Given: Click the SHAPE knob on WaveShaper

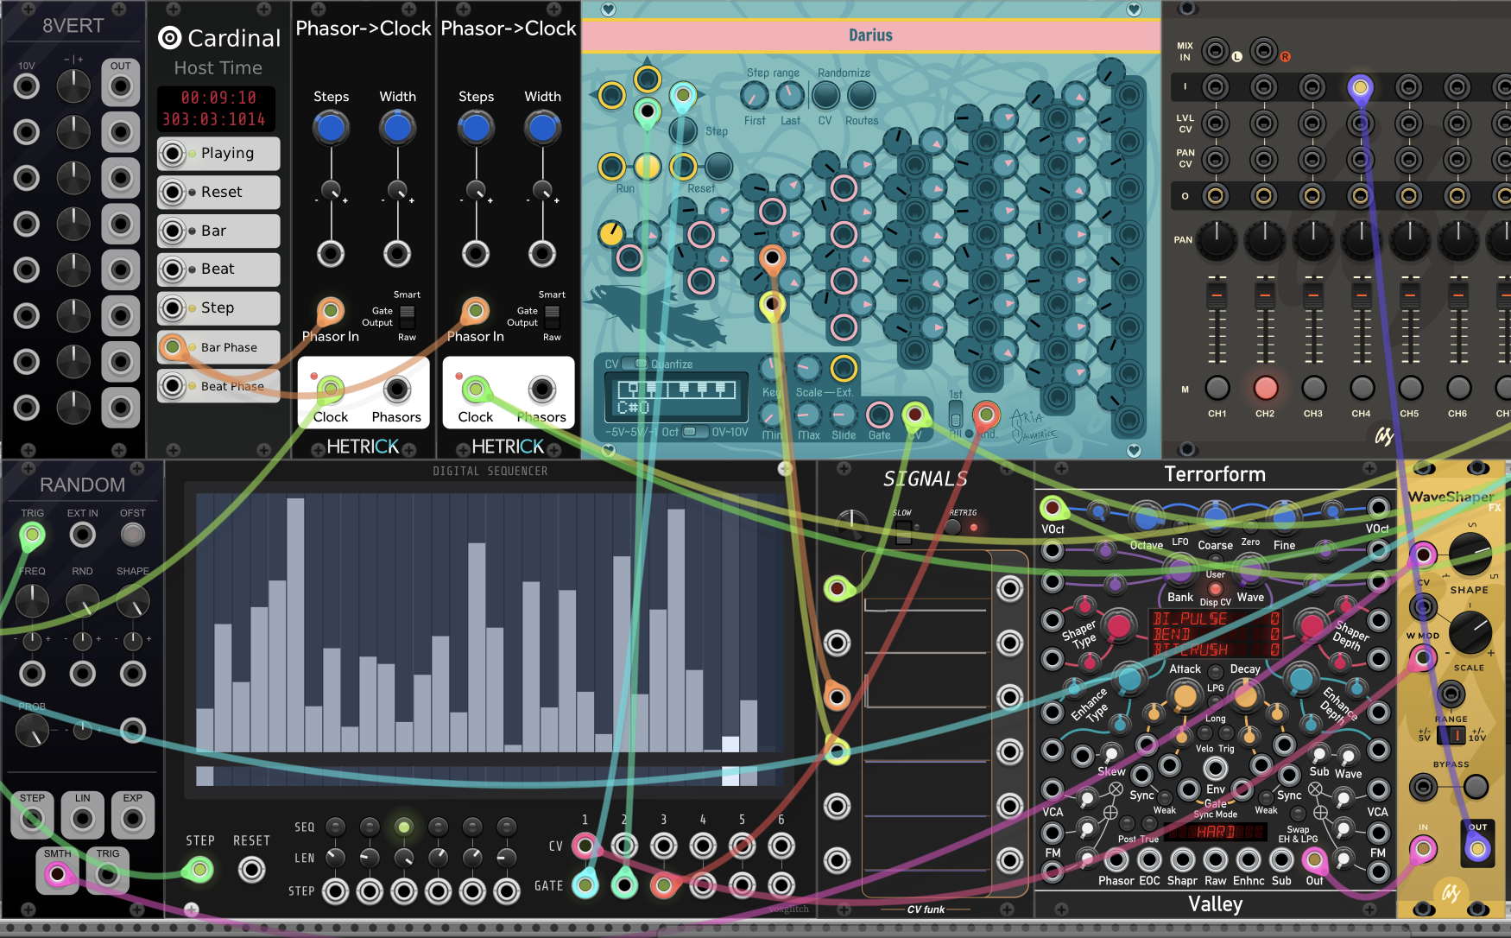Looking at the screenshot, I should 1470,555.
